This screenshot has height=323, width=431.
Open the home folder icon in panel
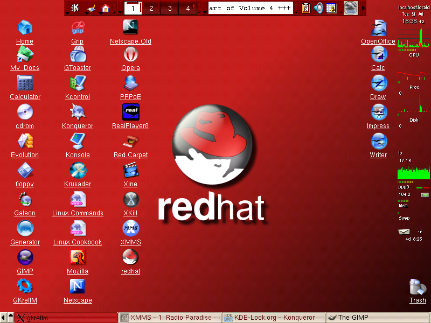[x=105, y=8]
